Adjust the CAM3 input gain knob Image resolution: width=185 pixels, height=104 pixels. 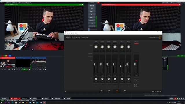point(109,47)
